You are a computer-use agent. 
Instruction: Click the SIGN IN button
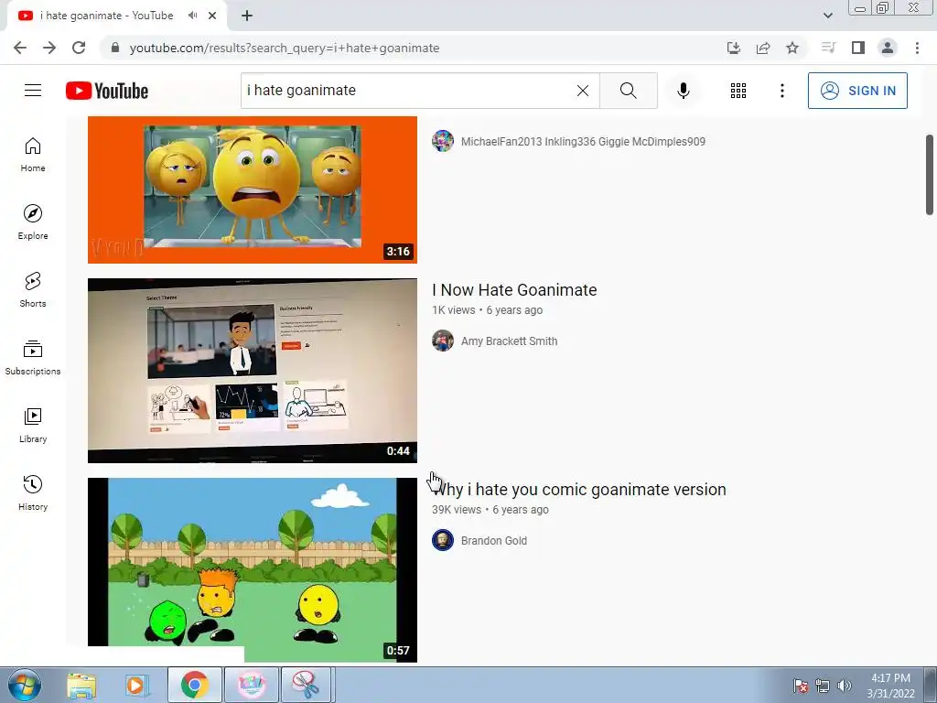pos(857,91)
